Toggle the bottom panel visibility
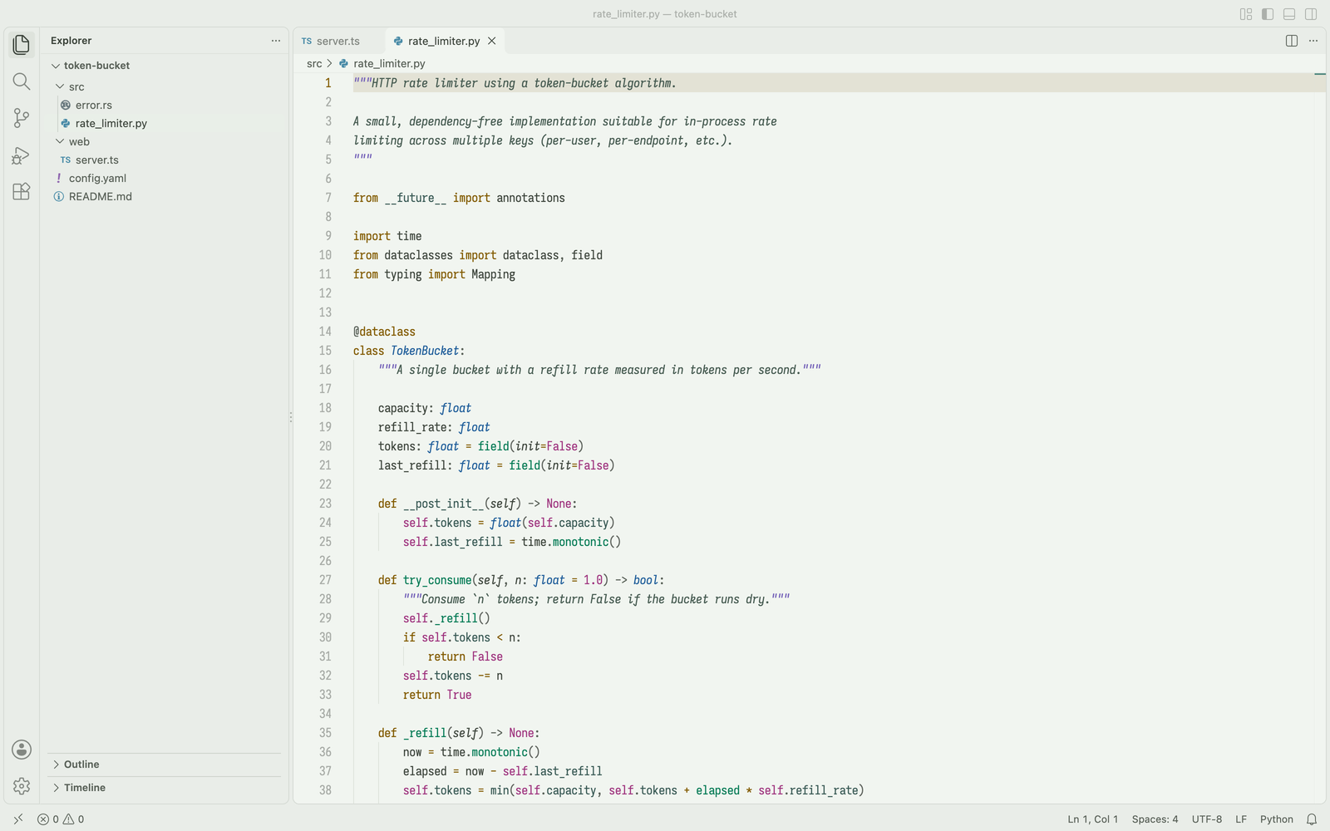 [x=1289, y=14]
